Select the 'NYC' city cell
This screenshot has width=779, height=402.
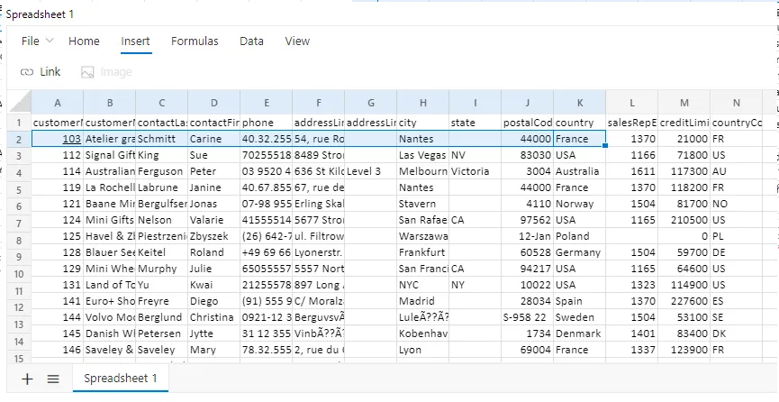coord(422,285)
